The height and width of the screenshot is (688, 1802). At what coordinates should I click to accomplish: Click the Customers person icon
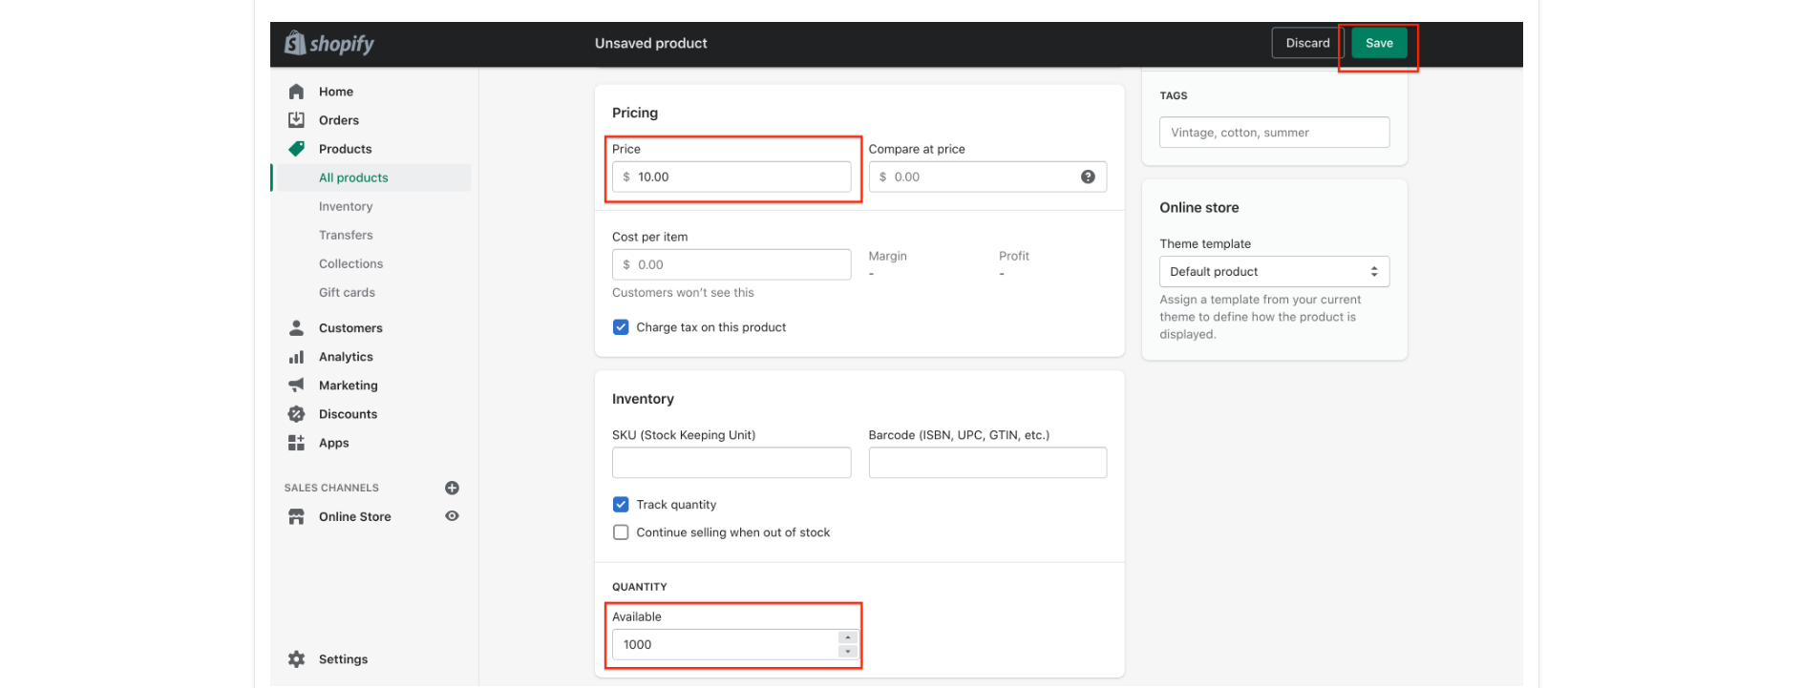pos(296,328)
